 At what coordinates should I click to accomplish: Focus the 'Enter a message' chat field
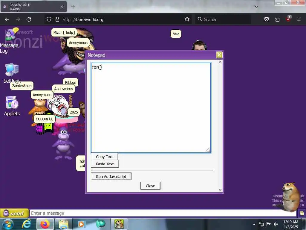point(163,213)
